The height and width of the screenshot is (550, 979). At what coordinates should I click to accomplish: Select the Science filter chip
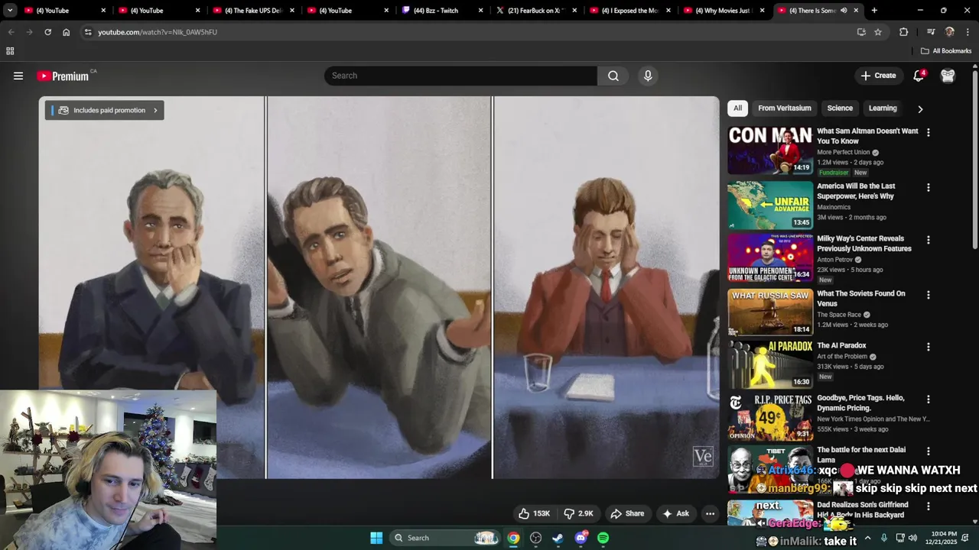(x=840, y=108)
